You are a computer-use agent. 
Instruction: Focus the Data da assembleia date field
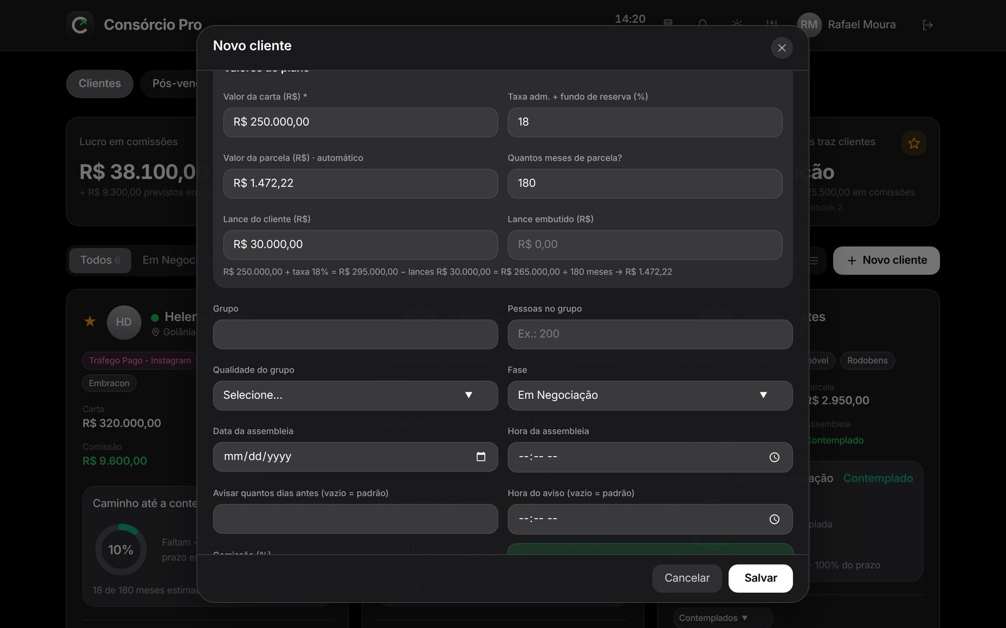pyautogui.click(x=355, y=457)
